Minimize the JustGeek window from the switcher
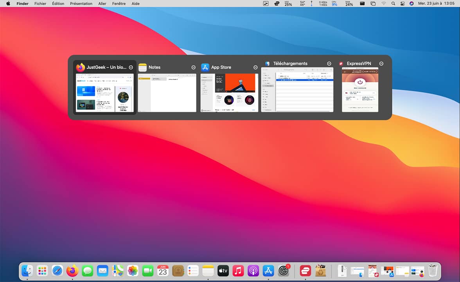This screenshot has height=282, width=460. (x=131, y=67)
